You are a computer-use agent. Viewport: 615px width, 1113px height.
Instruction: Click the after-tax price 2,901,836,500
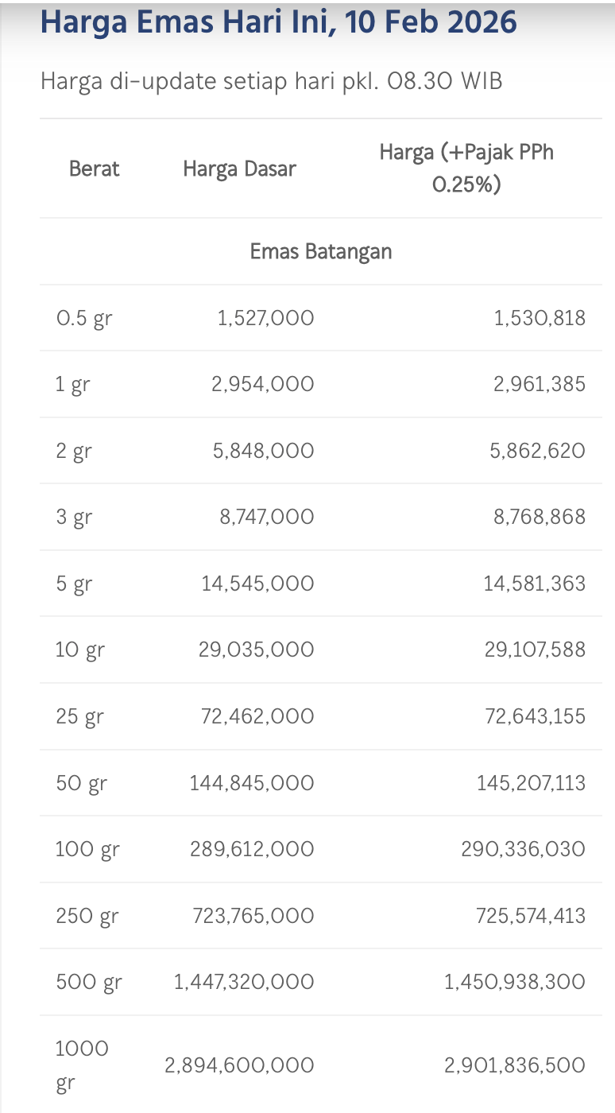point(515,1065)
